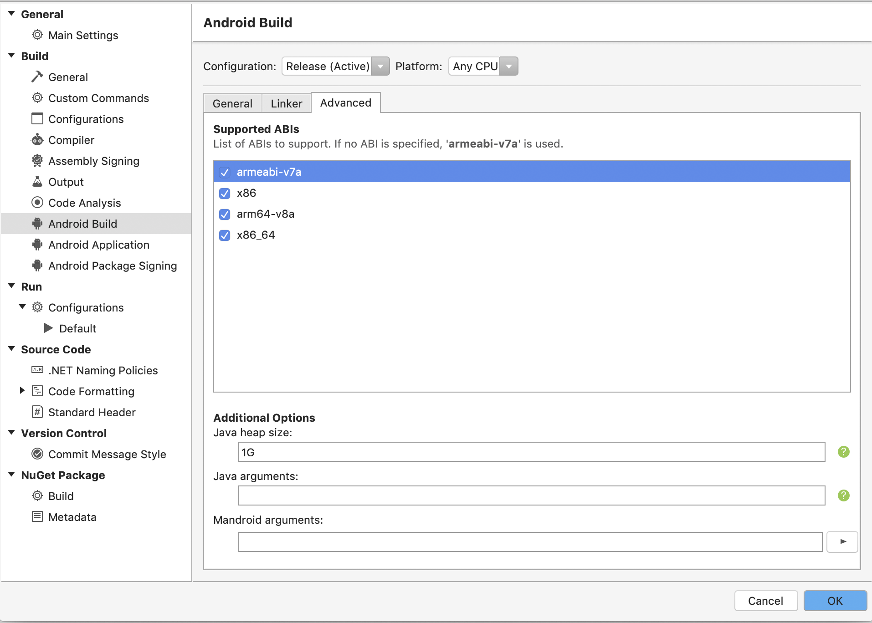
Task: Click the Assembly Signing badge icon
Action: click(x=37, y=161)
